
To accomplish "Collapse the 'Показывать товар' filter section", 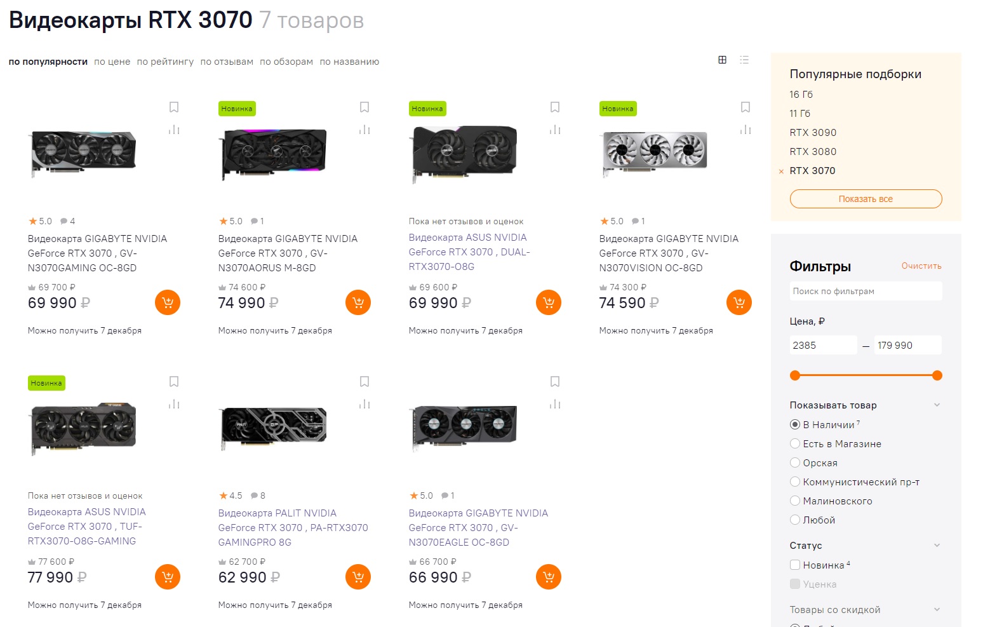I will tap(937, 405).
